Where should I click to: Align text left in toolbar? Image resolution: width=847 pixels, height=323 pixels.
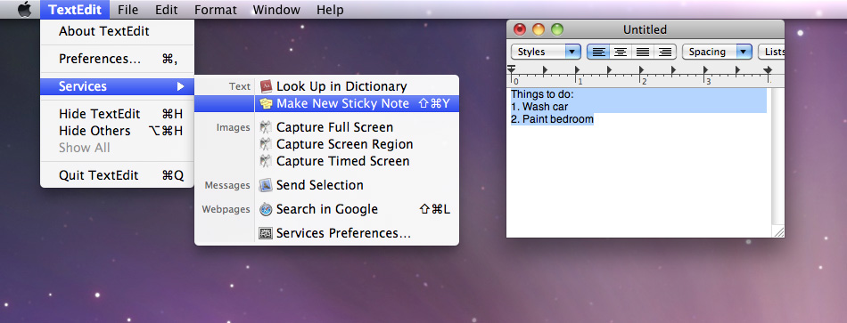599,52
